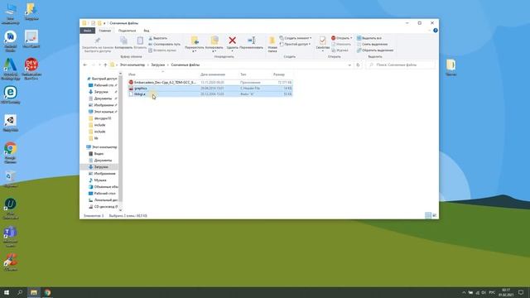Image resolution: width=530 pixels, height=298 pixels.
Task: Click Properties (Свойства) checkmark icon
Action: pyautogui.click(x=322, y=41)
